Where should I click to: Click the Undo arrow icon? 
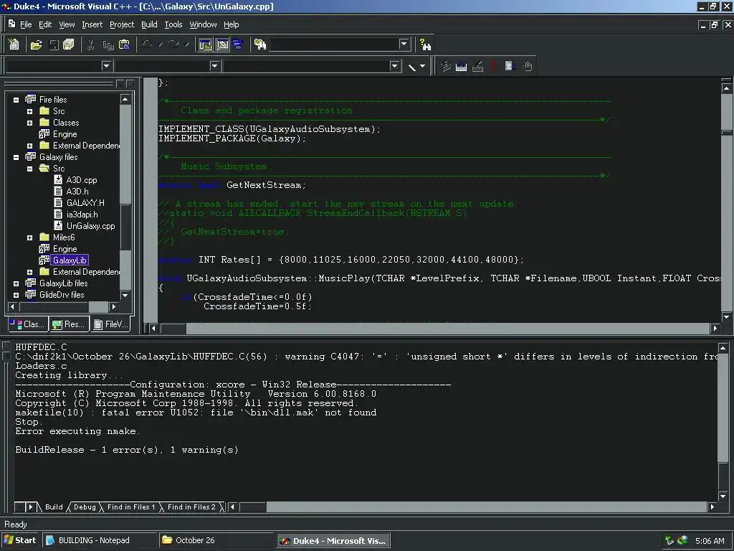146,44
